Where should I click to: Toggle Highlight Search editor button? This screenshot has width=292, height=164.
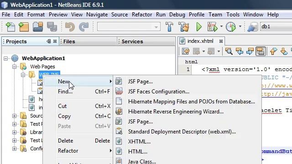[261, 51]
